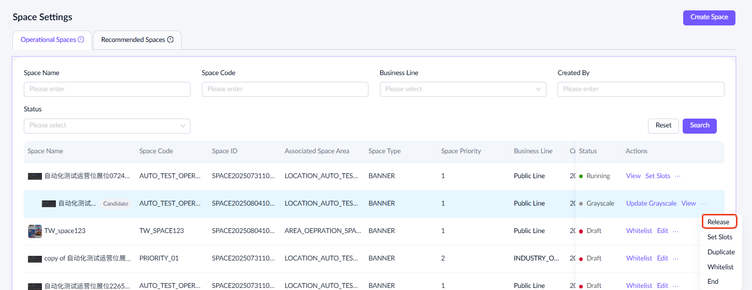This screenshot has width=752, height=290.
Task: Click the TW_space123 thumbnail image
Action: (35, 231)
